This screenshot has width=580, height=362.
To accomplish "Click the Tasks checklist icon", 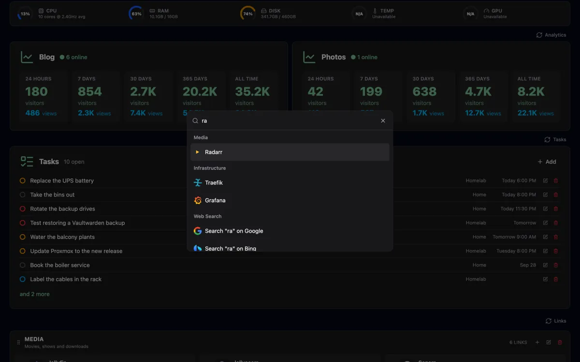I will (x=27, y=162).
